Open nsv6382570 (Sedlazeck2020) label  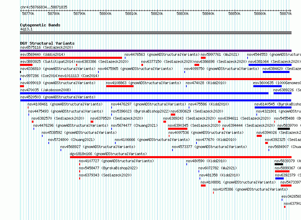click(58, 118)
